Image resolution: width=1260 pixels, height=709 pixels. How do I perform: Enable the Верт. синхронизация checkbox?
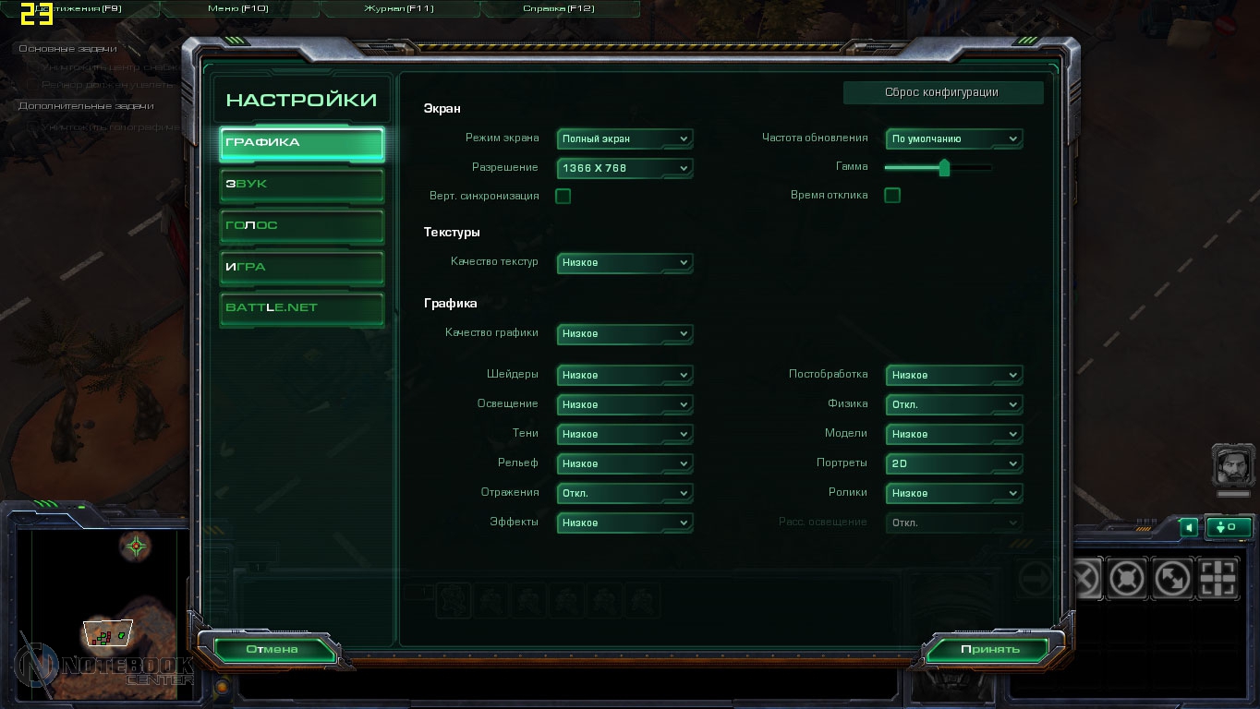[x=563, y=196]
